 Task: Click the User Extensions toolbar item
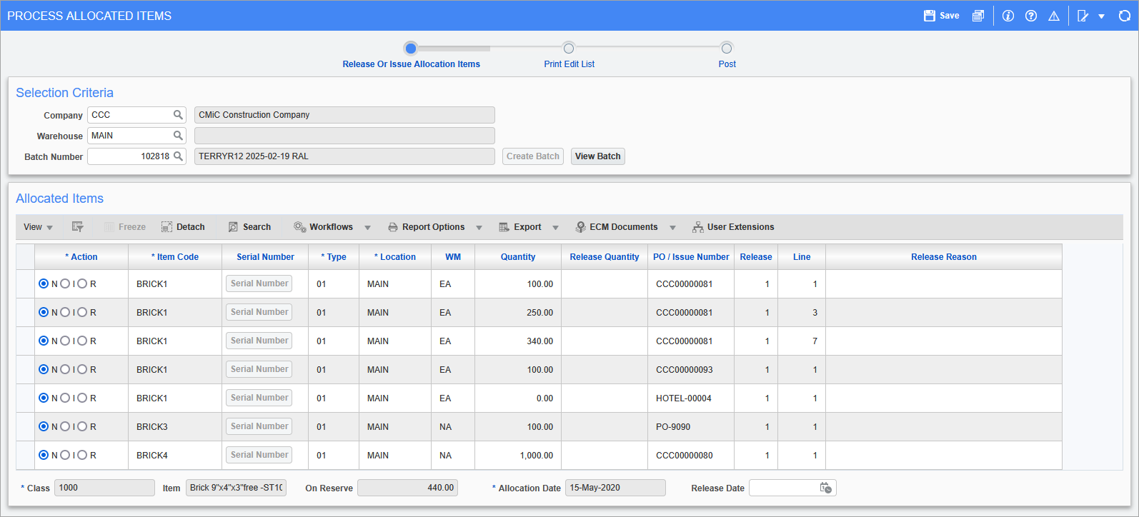tap(733, 227)
